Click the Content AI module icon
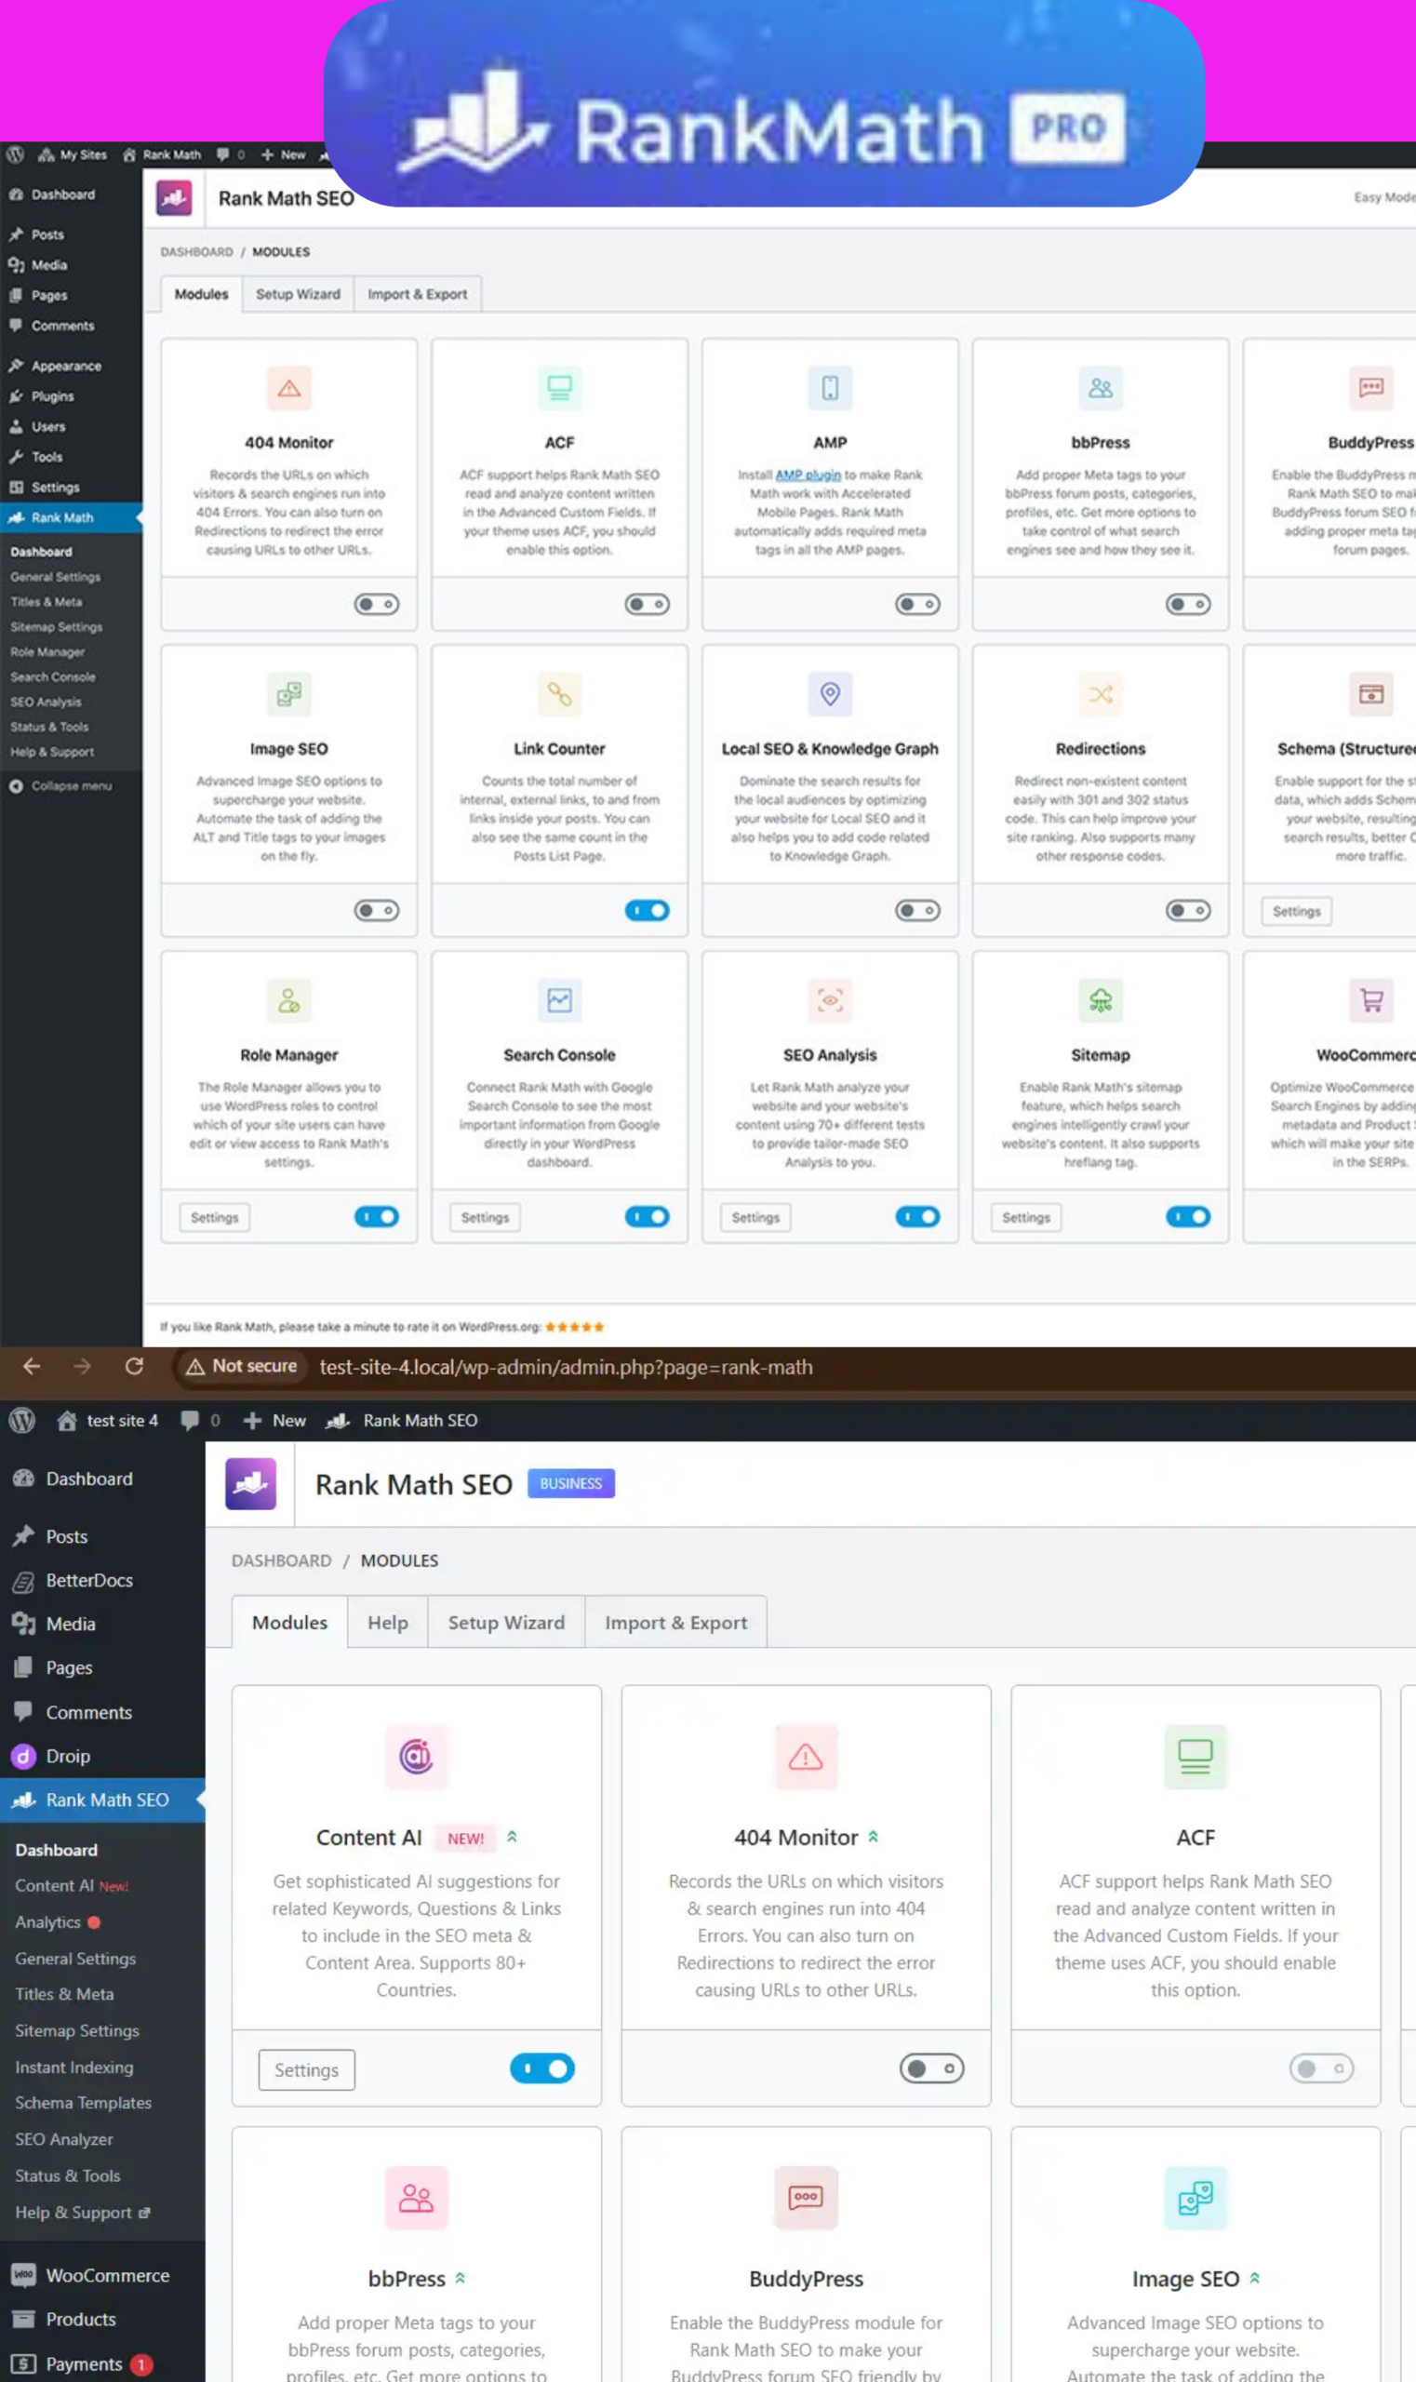The height and width of the screenshot is (2382, 1416). [416, 1756]
